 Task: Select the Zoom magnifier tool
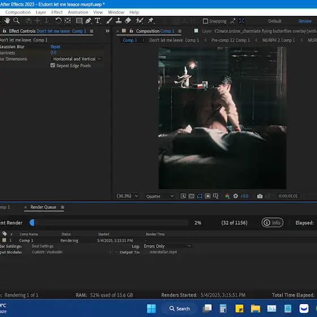tap(16, 20)
